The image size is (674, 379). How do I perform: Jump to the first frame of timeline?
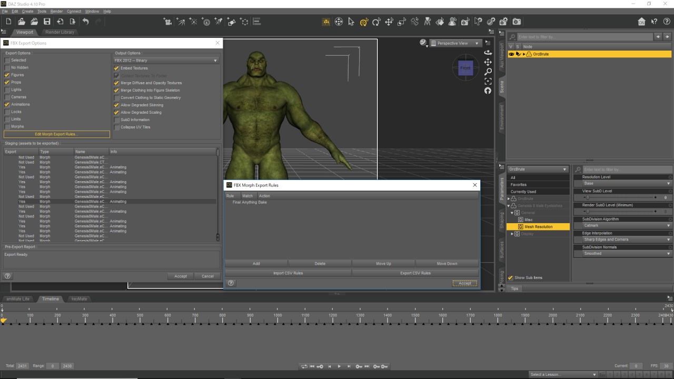click(x=312, y=366)
